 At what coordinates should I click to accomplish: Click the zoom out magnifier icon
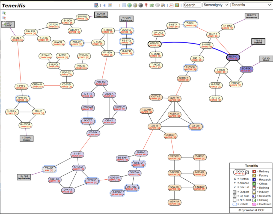(x=4, y=18)
